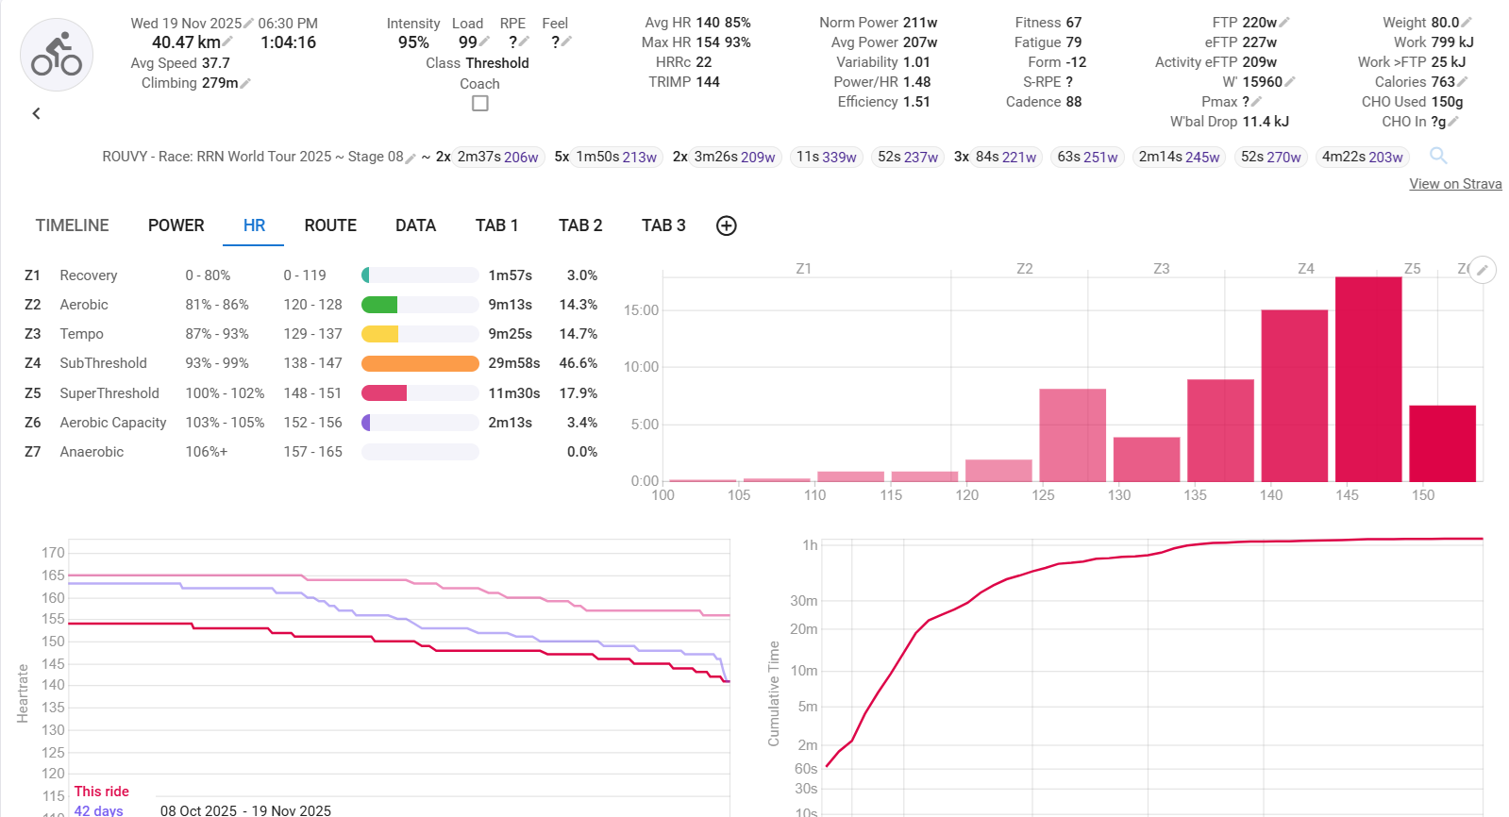1509x817 pixels.
Task: Select the 4m22s 203w interval chip
Action: click(1361, 157)
